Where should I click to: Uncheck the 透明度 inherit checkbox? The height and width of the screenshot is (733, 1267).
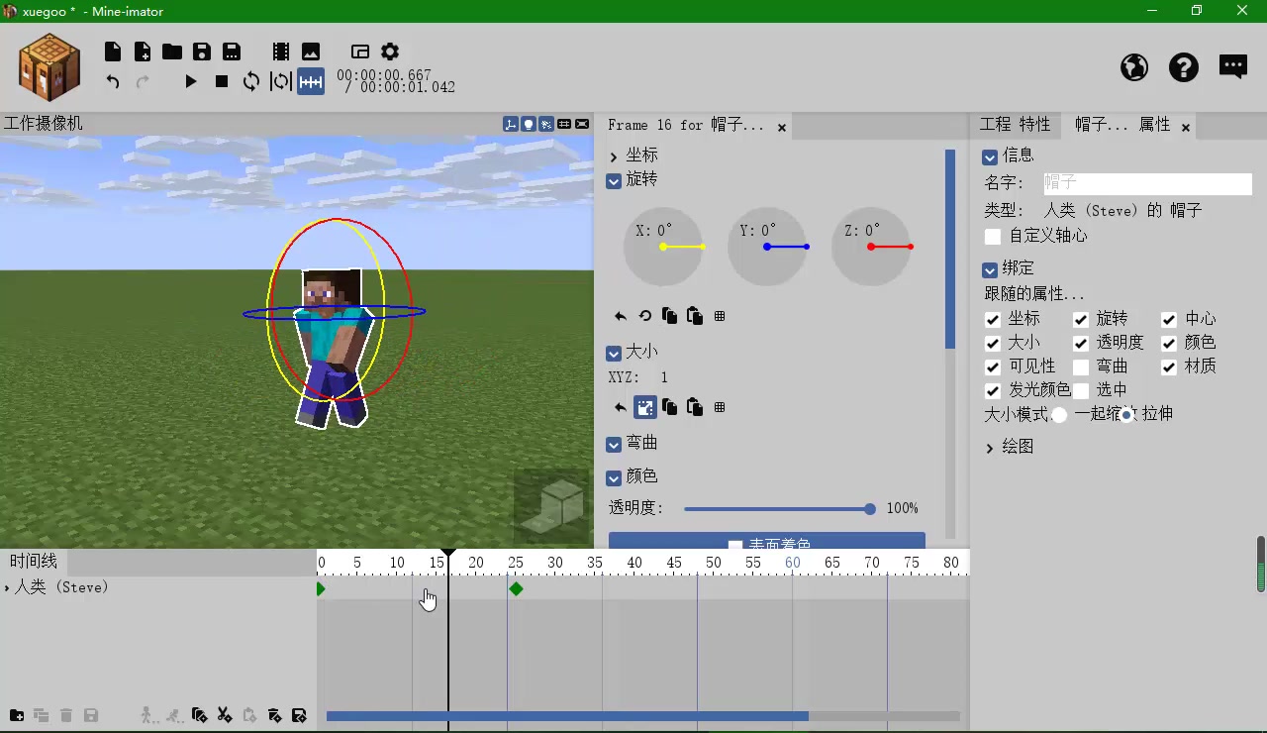point(1081,343)
